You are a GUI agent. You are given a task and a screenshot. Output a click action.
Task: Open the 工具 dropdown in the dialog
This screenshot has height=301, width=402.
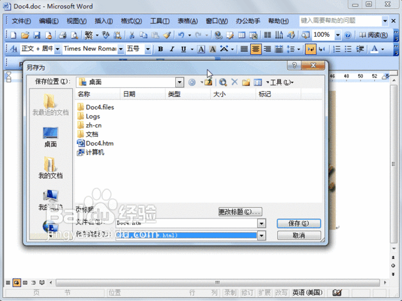coord(281,82)
